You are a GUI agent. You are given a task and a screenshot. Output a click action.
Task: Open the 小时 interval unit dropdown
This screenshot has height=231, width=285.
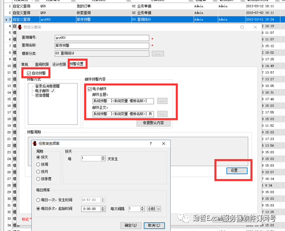(154, 209)
